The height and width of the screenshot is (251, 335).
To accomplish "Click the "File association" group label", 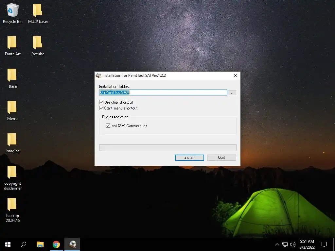I will (x=115, y=117).
